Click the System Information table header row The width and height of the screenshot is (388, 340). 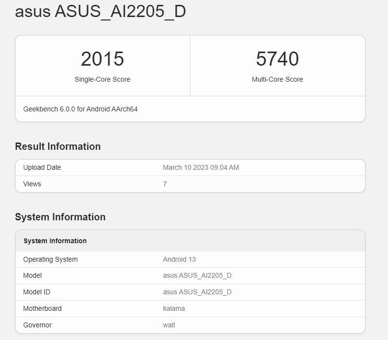tap(190, 241)
